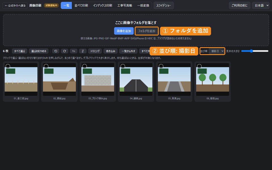Screen dimensions: 272x170
Task: Toggle selection circle on 04_舗装.jpg
Action: [123, 66]
